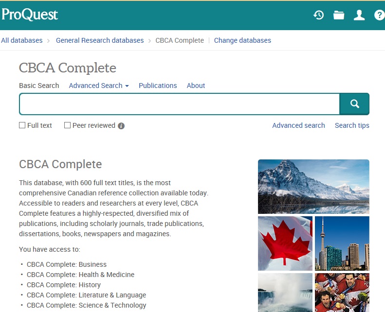The image size is (385, 312).
Task: Open the user account profile icon
Action: [359, 15]
